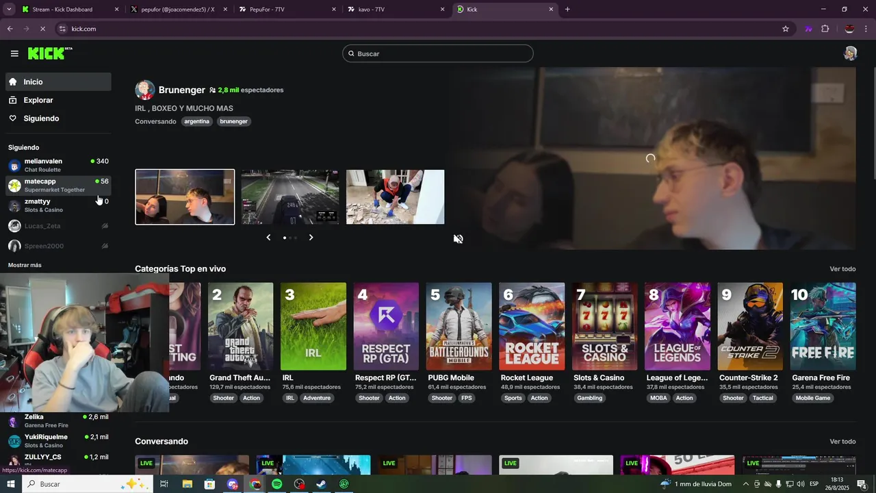Screen dimensions: 876x493
Task: Open Zelika's channel in sidebar
Action: click(x=59, y=420)
